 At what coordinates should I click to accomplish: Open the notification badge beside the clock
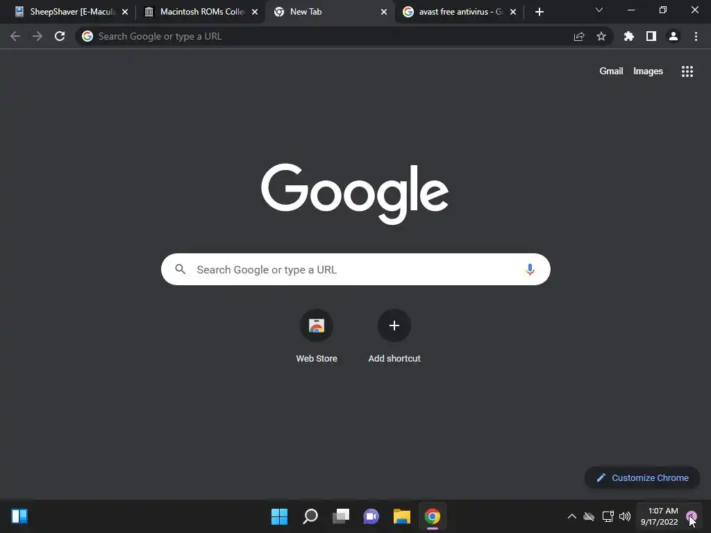click(692, 516)
